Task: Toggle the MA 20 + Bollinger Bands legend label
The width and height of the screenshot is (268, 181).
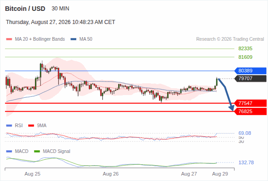Action: (40, 39)
